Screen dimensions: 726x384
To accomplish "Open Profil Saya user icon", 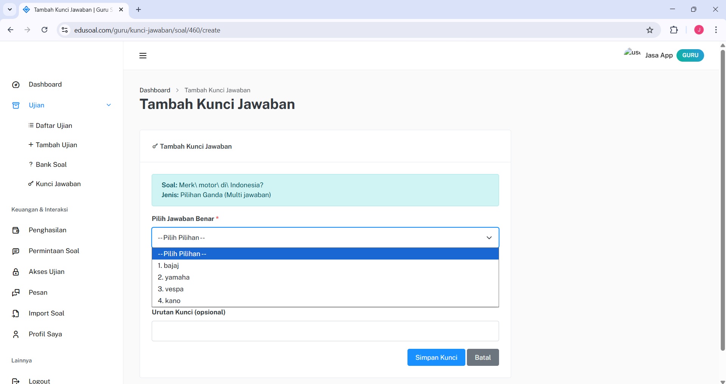I will coord(16,334).
